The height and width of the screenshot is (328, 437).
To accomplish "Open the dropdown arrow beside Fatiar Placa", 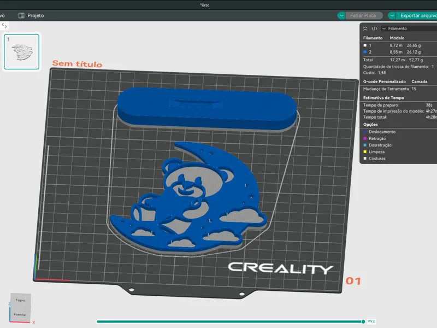I will (341, 16).
